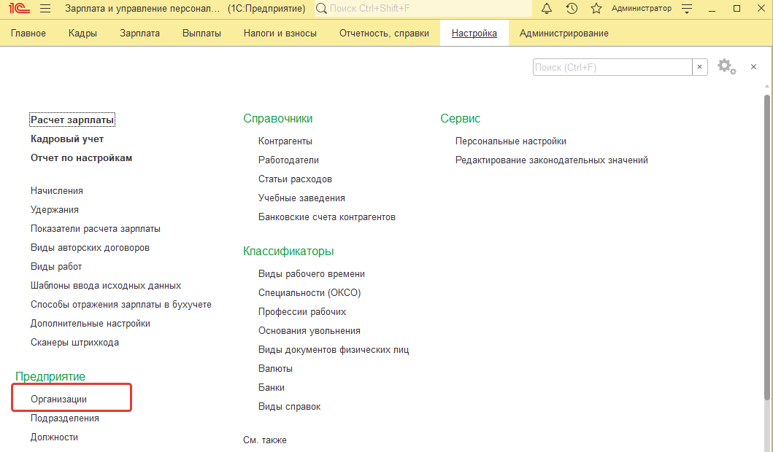Open Редактирование законодательных значений
The width and height of the screenshot is (773, 452).
[x=552, y=160]
